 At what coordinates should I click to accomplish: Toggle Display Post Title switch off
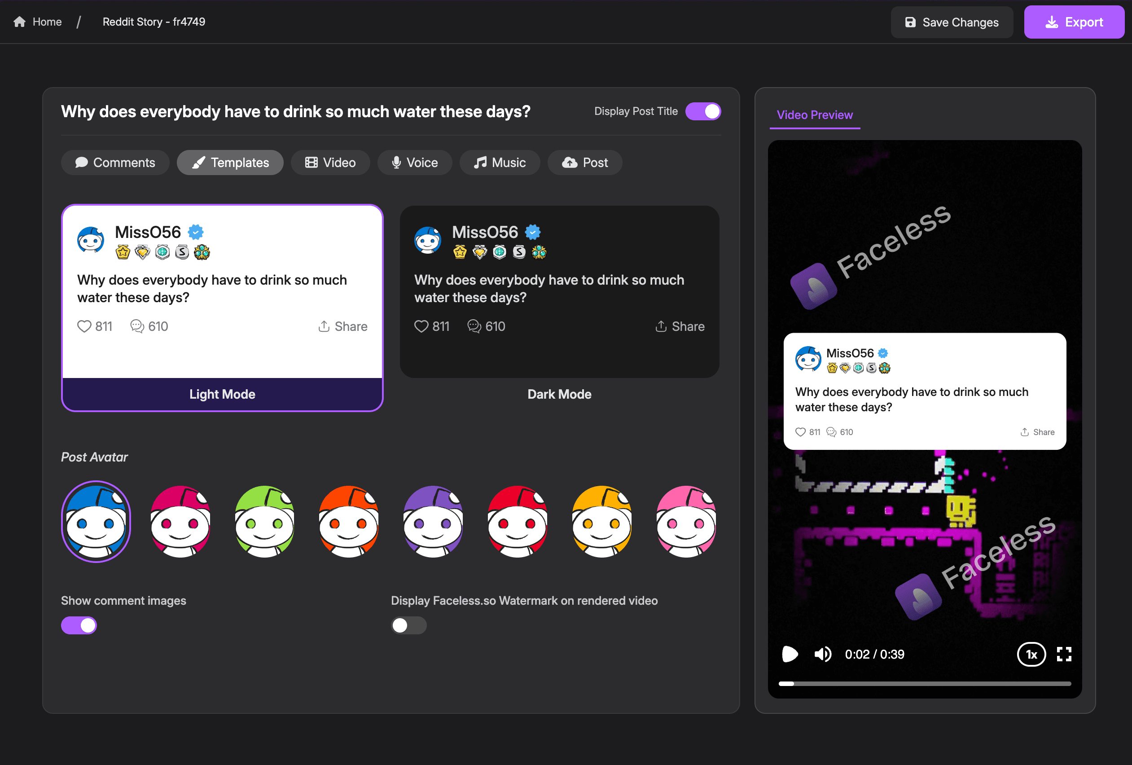[703, 111]
